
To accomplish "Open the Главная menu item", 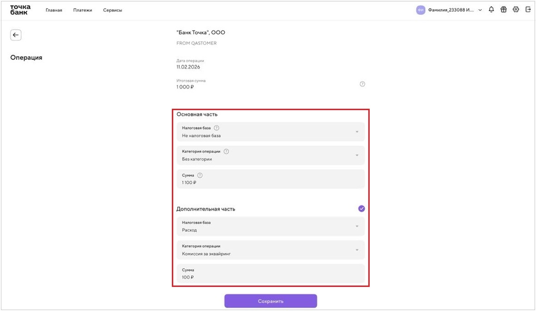I will [54, 10].
